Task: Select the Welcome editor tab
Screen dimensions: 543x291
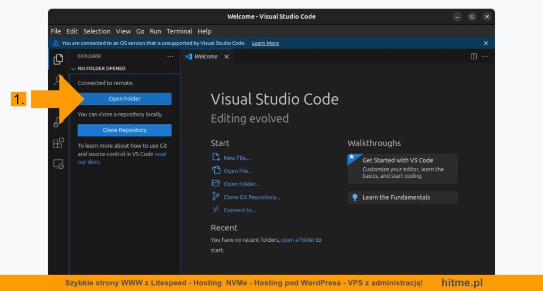Action: point(206,56)
